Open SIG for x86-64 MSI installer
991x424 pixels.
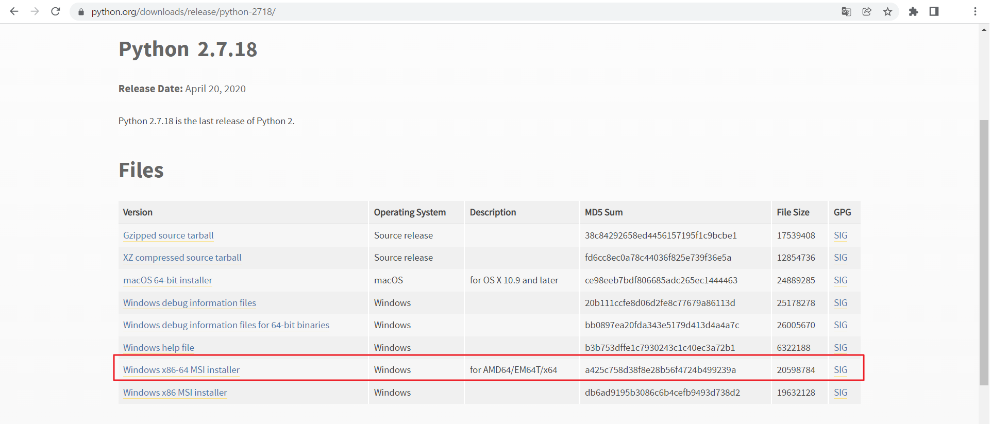[841, 370]
